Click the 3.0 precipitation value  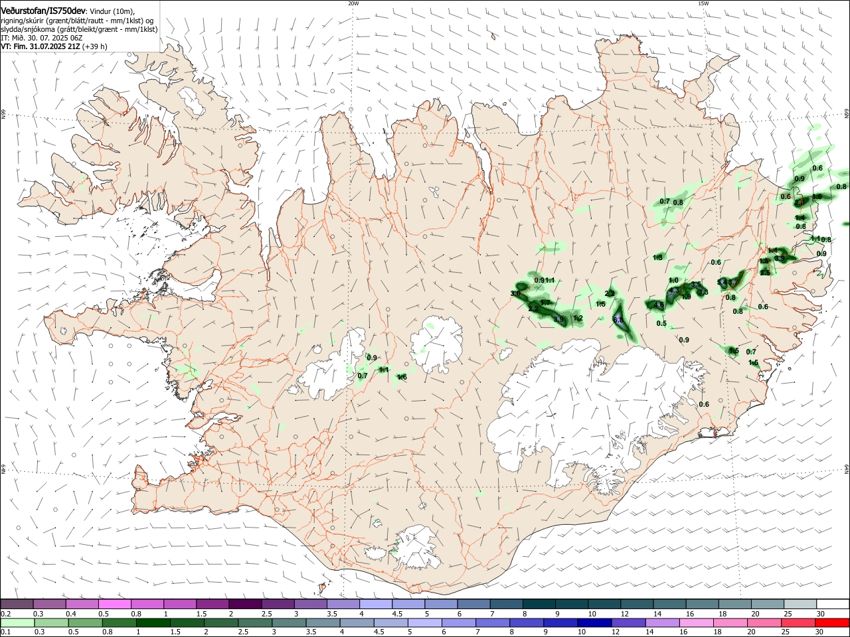point(515,293)
